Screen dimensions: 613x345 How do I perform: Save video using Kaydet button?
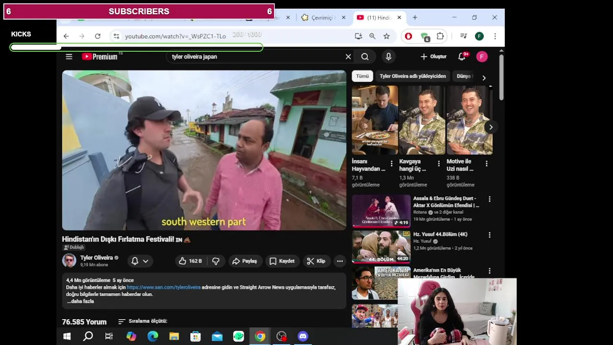pyautogui.click(x=282, y=261)
